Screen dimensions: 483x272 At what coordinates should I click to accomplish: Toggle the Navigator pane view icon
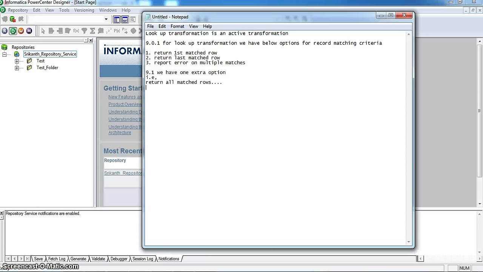tap(117, 20)
